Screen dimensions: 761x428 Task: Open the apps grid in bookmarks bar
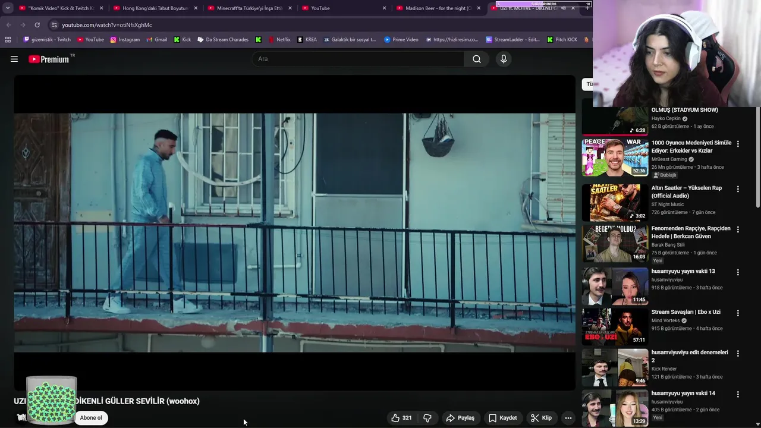tap(8, 40)
